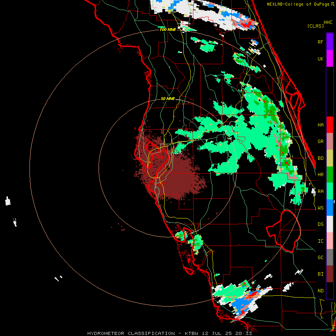Screen dimensions: 336x336
Task: Click the HA red legend swatch
Action: coord(330,125)
